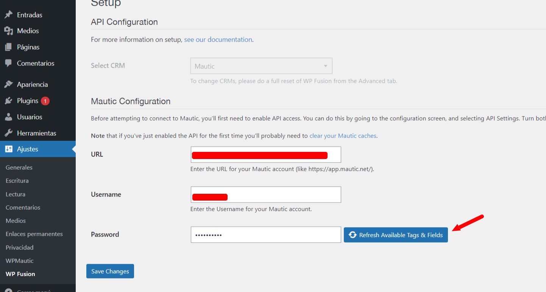Viewport: 546px width, 292px height.
Task: Click the 'Enter the URL' help text
Action: click(x=282, y=169)
